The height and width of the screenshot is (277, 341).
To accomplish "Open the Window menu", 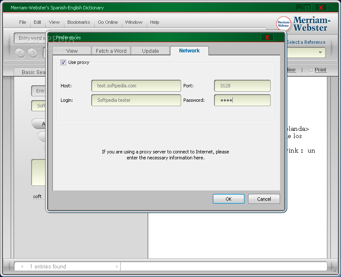I will [x=133, y=22].
